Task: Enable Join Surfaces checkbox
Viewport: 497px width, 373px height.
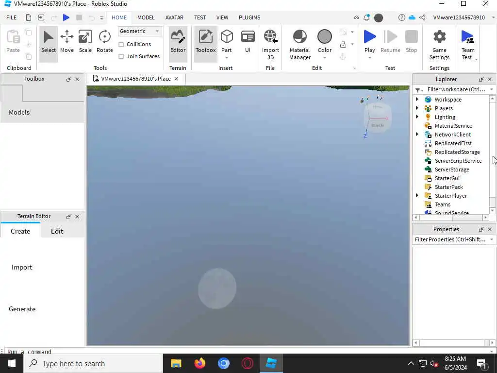Action: [x=121, y=56]
